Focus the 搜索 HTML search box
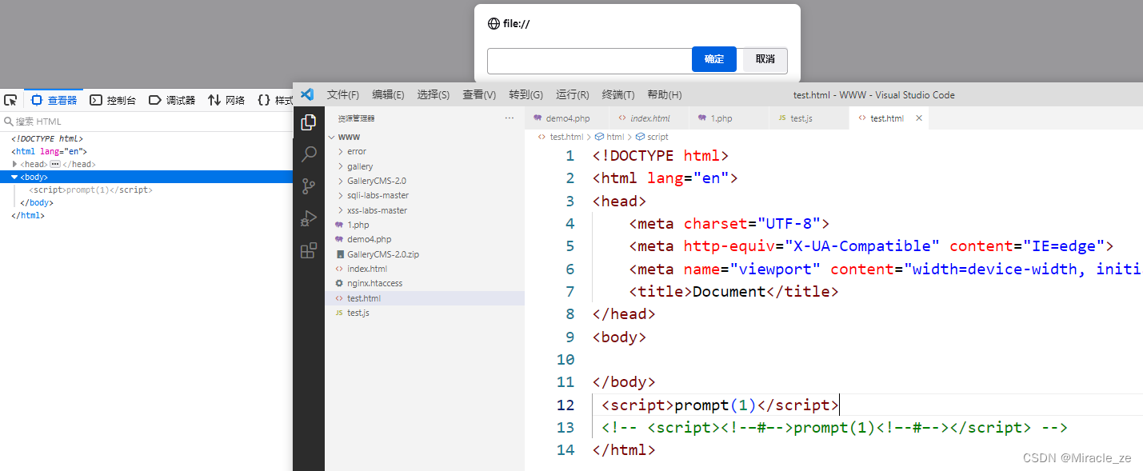 pyautogui.click(x=146, y=122)
